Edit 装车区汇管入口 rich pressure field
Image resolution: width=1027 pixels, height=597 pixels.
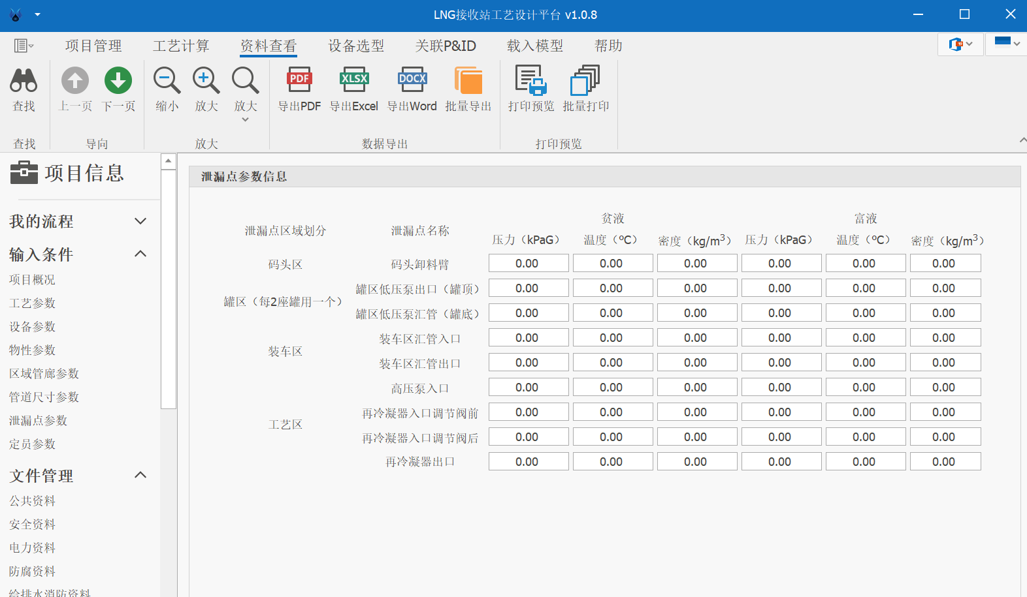tap(781, 338)
